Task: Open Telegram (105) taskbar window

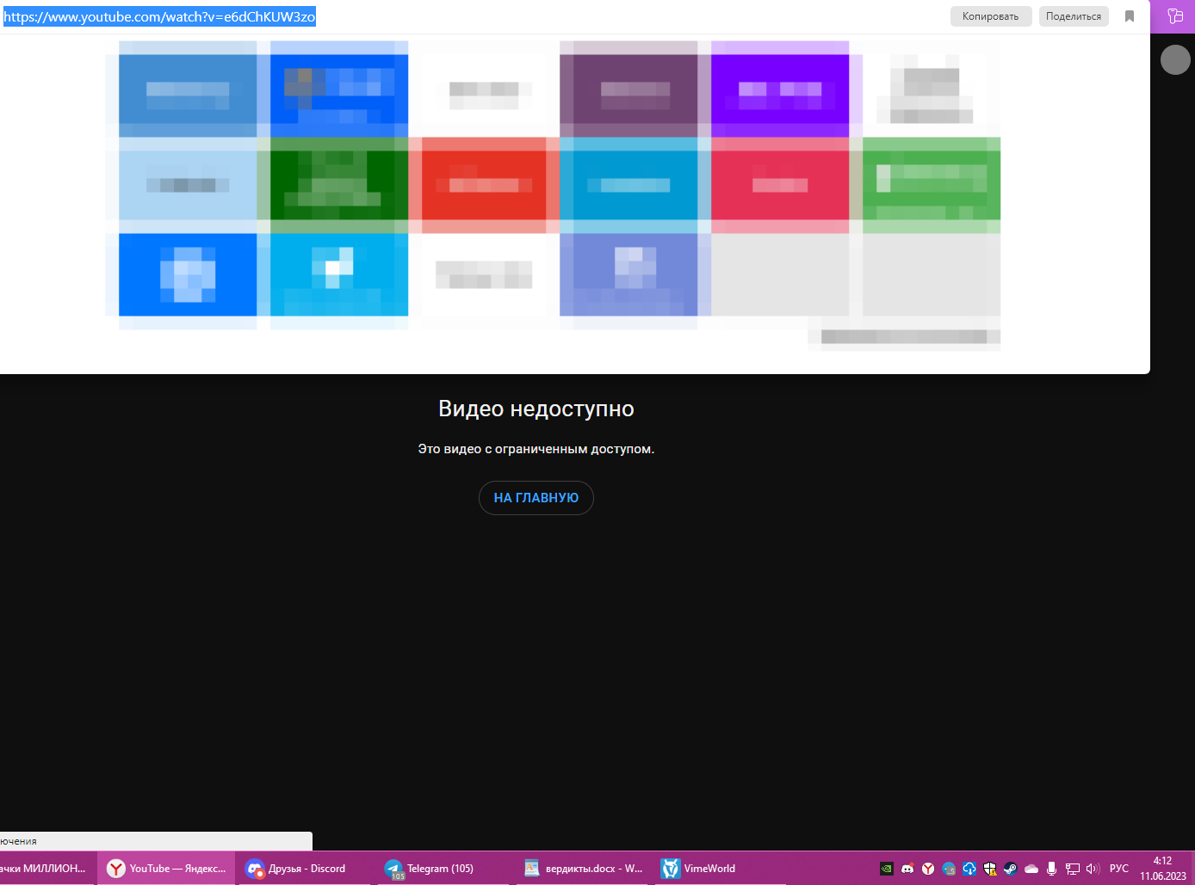Action: pyautogui.click(x=430, y=869)
